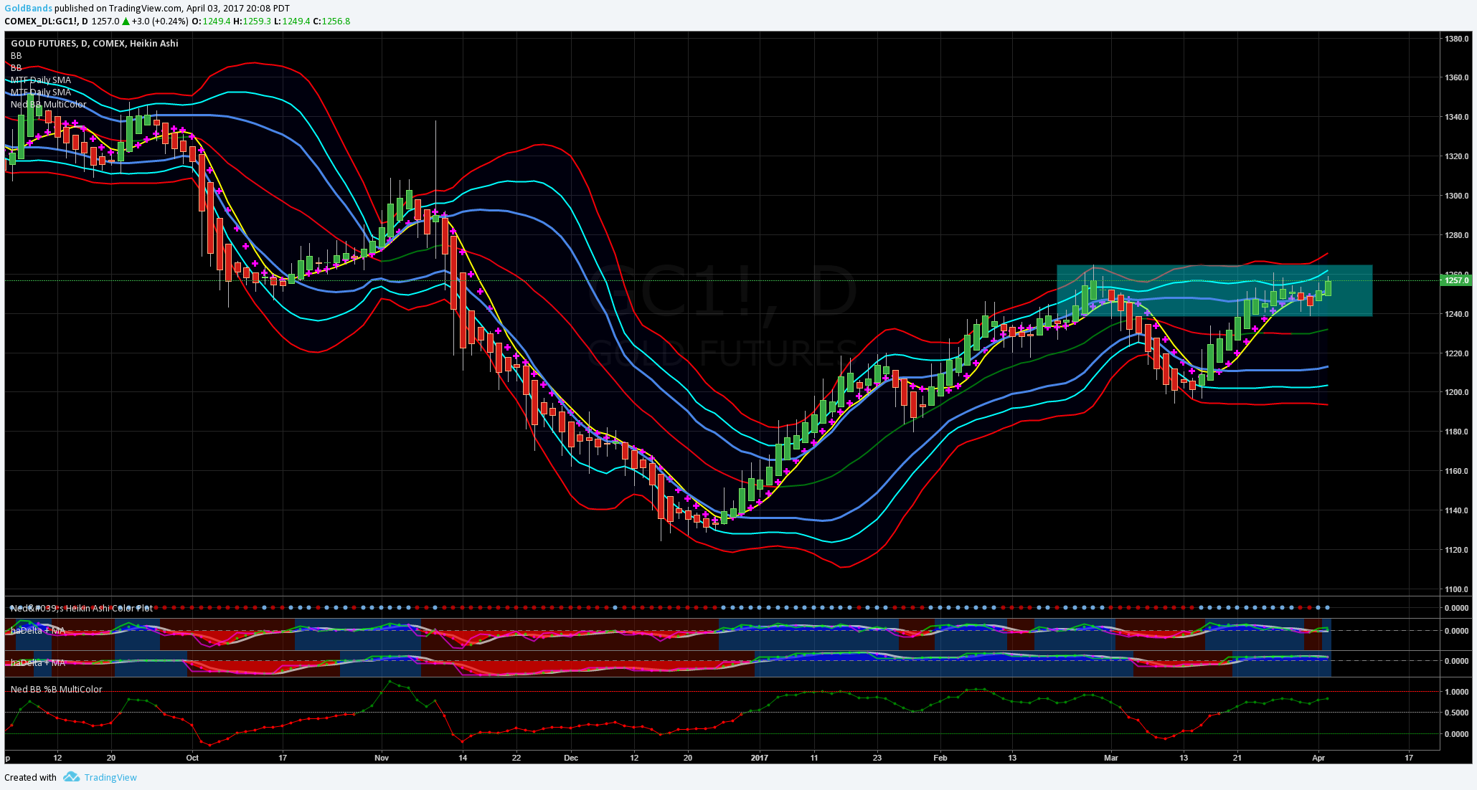Click the 1380.0 price axis label

[1456, 38]
